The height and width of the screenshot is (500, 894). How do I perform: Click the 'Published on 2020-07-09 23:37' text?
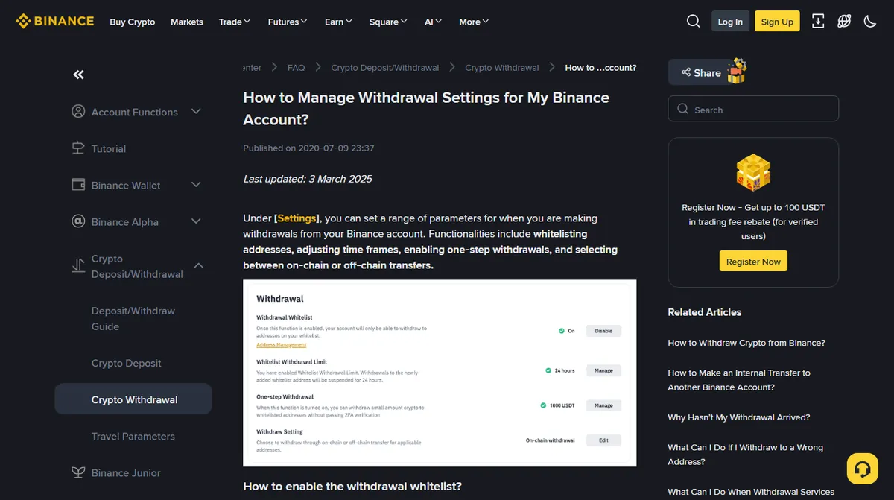pos(308,148)
